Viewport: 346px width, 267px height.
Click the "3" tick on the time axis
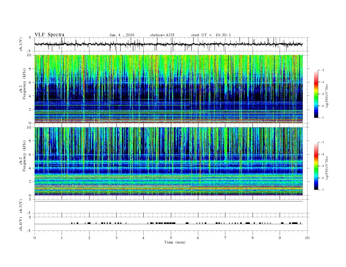(116, 238)
